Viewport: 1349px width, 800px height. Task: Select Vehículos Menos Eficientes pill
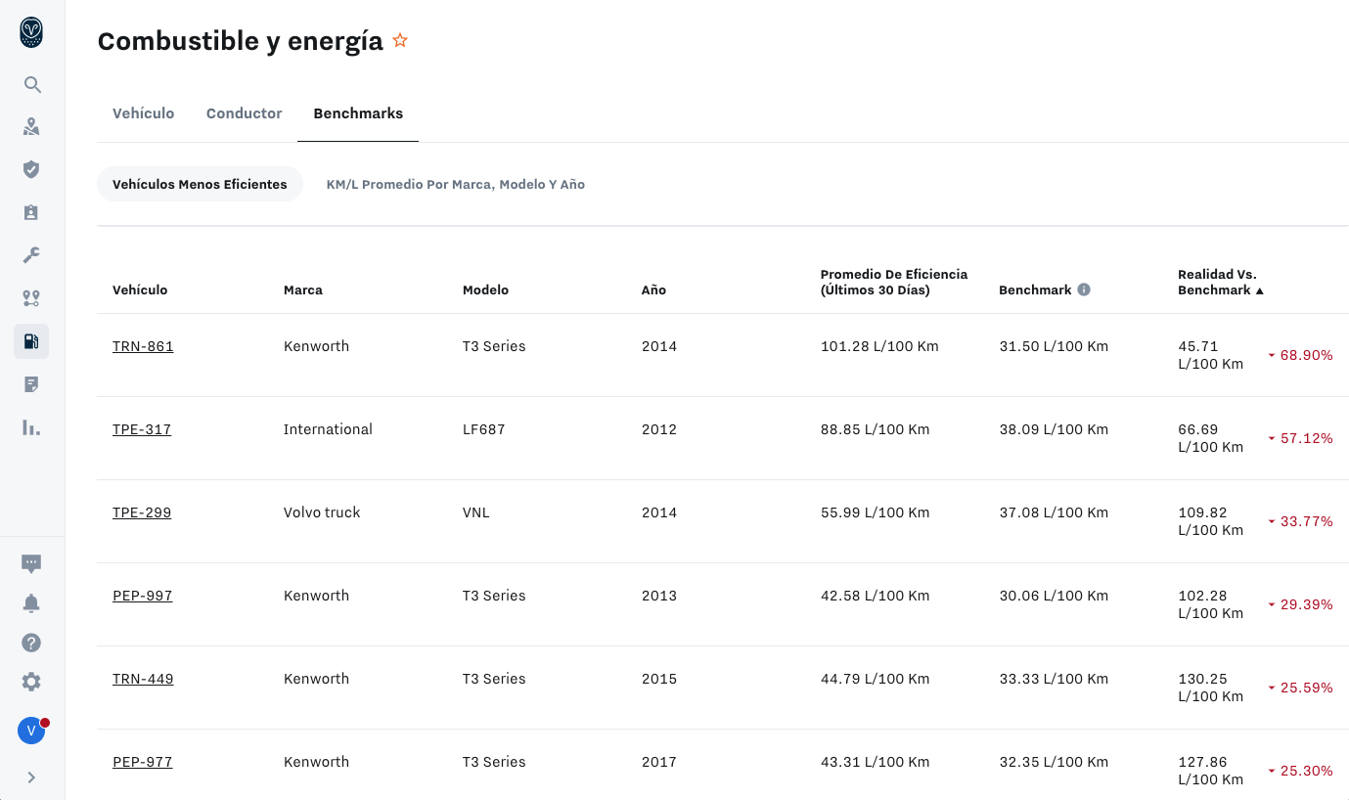(200, 184)
